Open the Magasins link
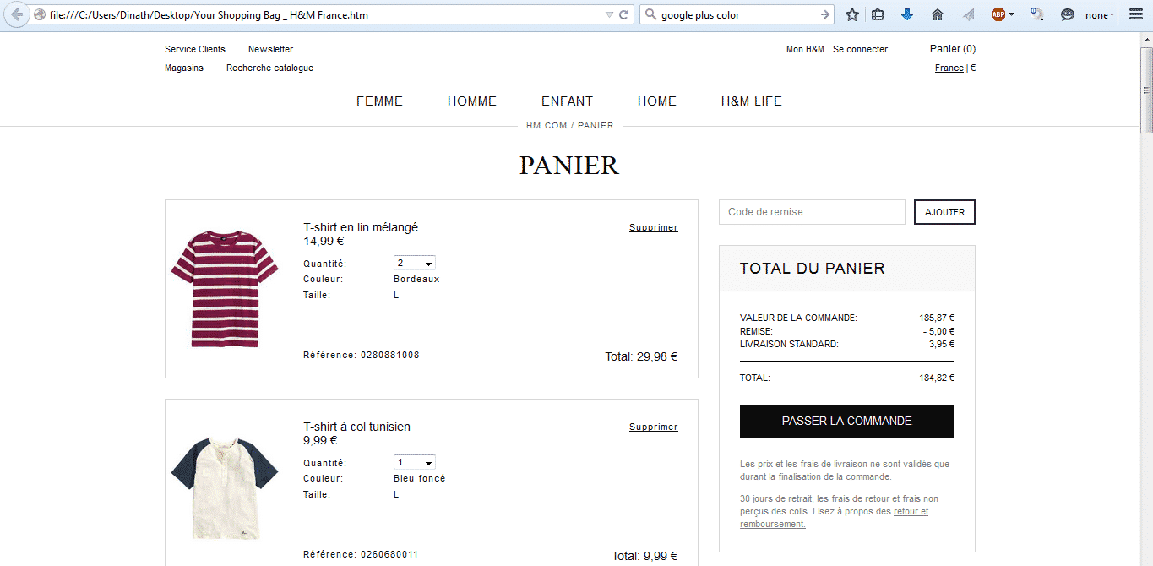The image size is (1153, 566). pyautogui.click(x=184, y=68)
